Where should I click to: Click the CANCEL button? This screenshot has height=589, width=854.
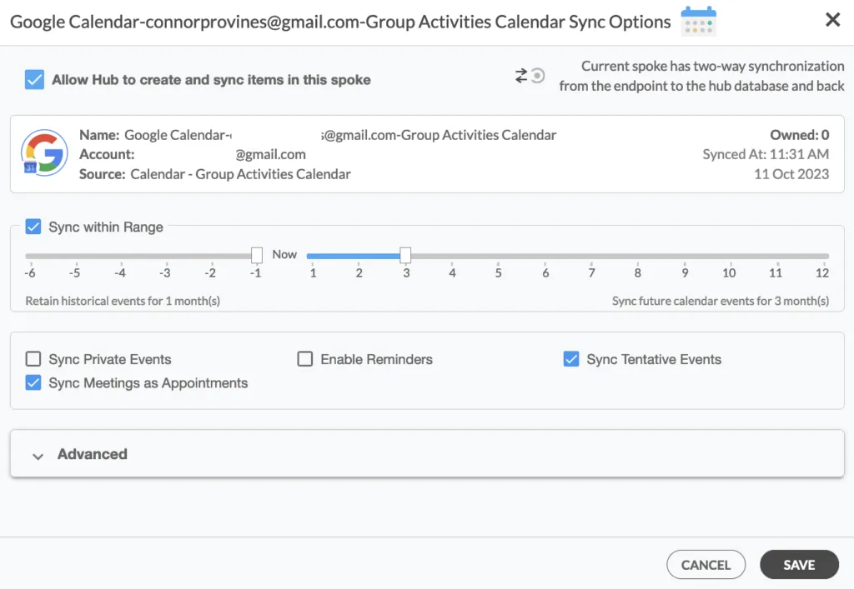pyautogui.click(x=706, y=565)
